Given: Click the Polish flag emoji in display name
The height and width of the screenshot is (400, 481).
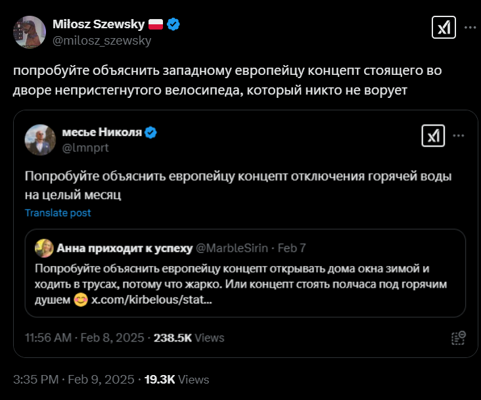Looking at the screenshot, I should pyautogui.click(x=156, y=25).
